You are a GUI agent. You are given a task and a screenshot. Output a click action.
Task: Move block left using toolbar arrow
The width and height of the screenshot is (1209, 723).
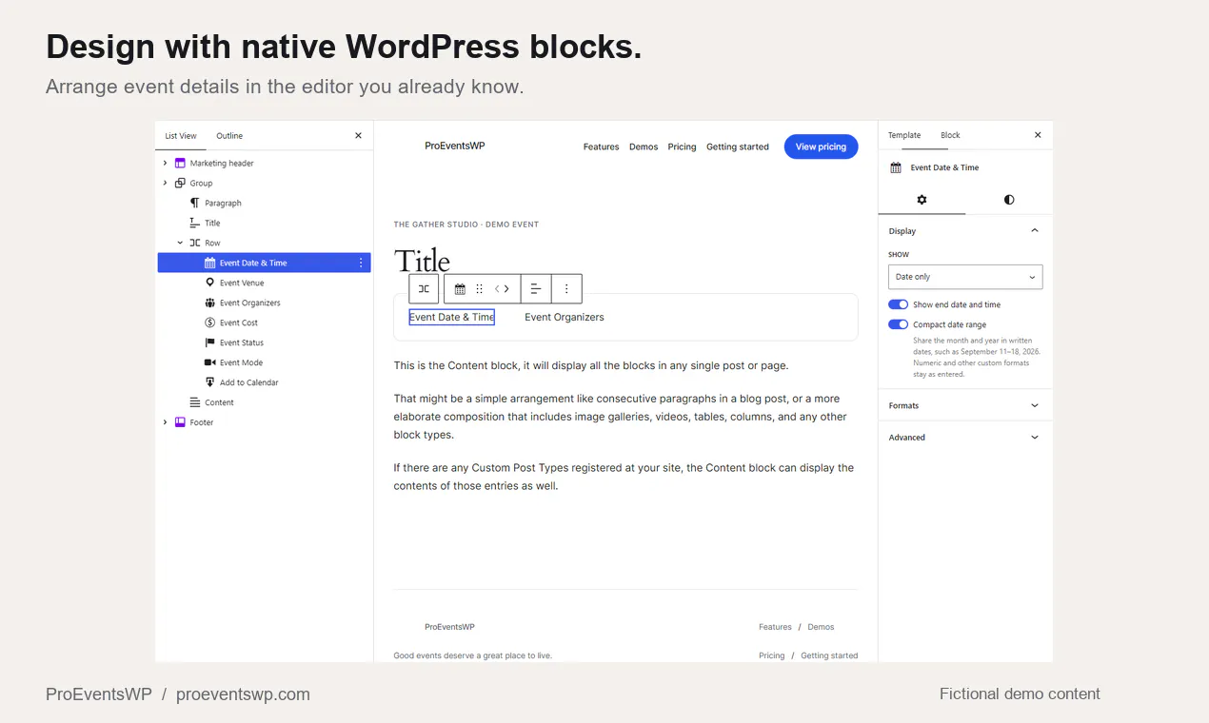(x=497, y=289)
